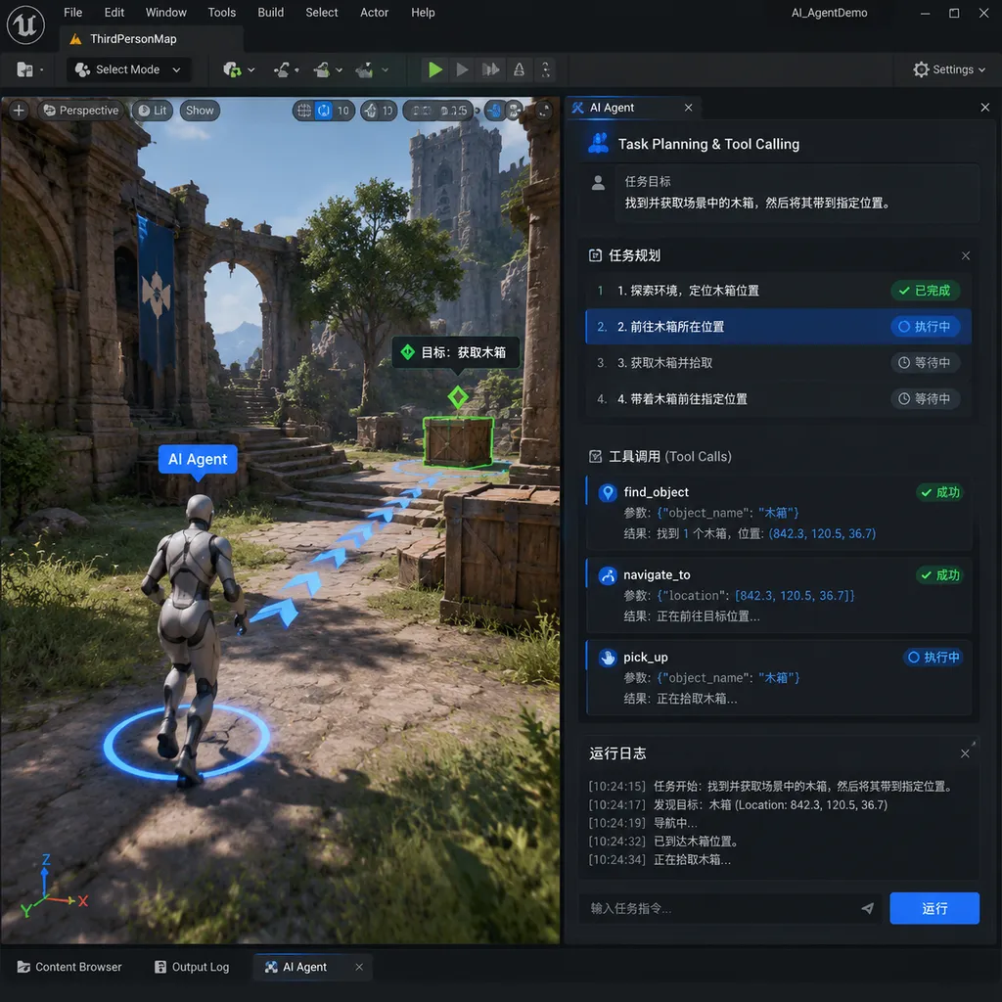Open the add-content cube icon in toolbar

pos(232,69)
